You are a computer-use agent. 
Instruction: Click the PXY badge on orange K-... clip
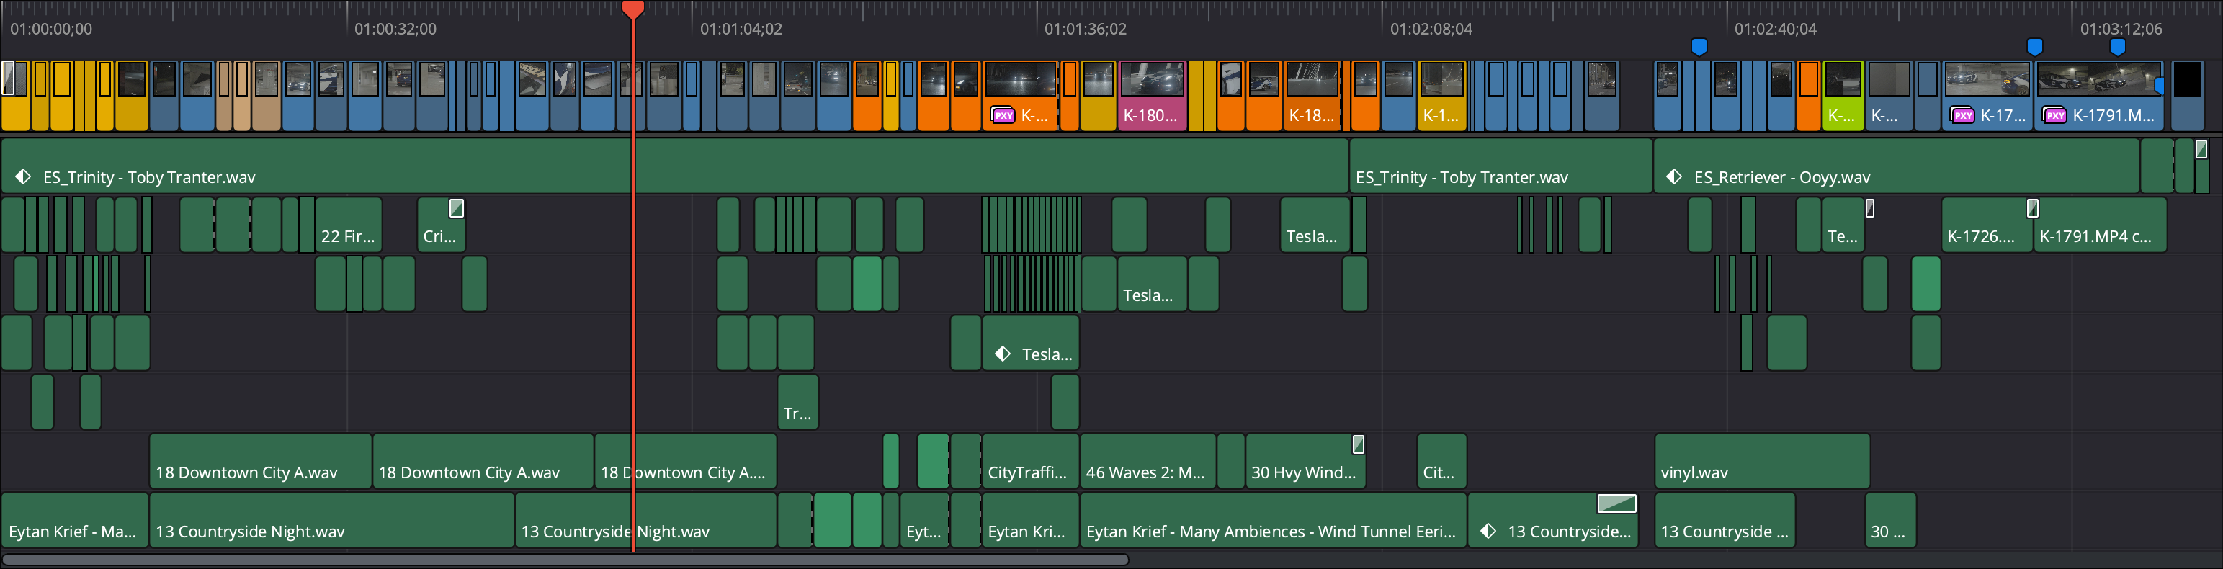tap(1003, 116)
